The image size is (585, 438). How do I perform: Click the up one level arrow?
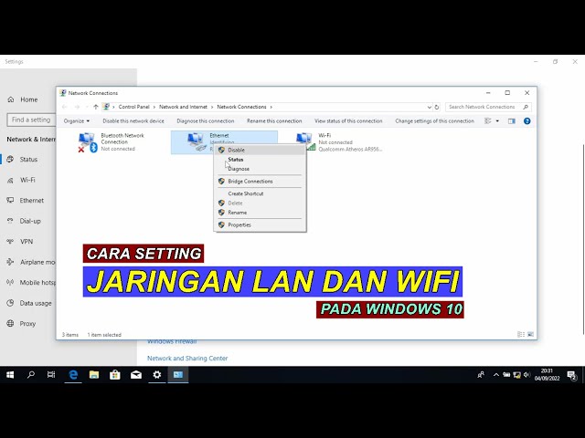96,107
